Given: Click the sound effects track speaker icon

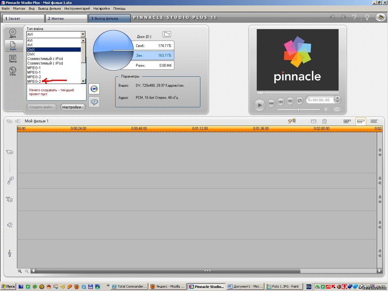Looking at the screenshot, I should (x=10, y=225).
